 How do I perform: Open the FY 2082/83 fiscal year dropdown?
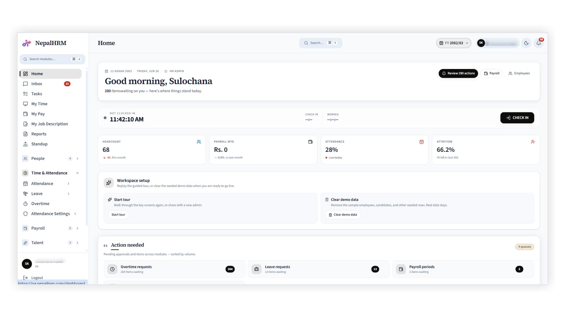[x=453, y=43]
